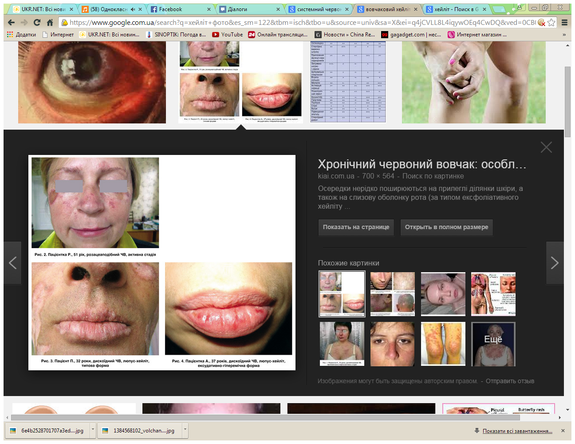Screen dimensions: 575x444
Task: Open the Apps (Додатки) bookmarks shortcut
Action: point(21,35)
